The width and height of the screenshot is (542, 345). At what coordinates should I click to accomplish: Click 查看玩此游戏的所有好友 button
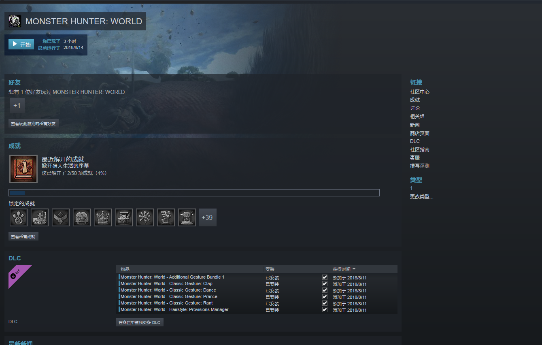coord(34,124)
